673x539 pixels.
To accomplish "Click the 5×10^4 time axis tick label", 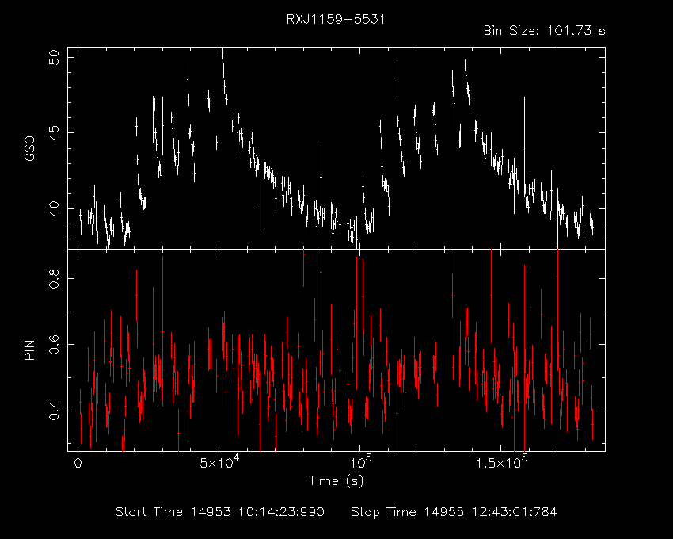I will coord(219,462).
